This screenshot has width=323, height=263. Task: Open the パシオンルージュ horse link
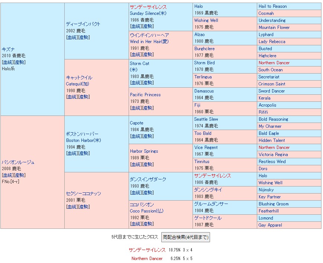pos(18,162)
